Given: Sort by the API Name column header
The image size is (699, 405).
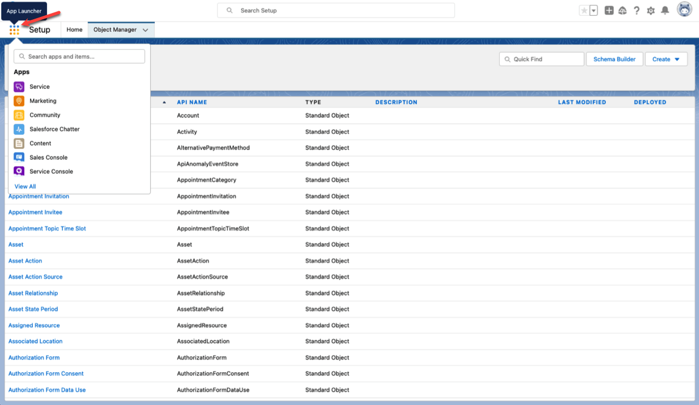Looking at the screenshot, I should (192, 103).
